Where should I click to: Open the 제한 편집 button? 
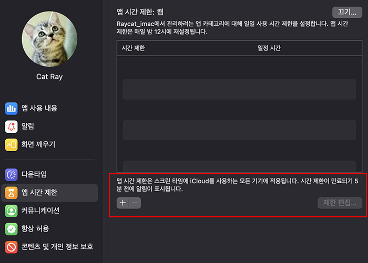[x=340, y=203]
